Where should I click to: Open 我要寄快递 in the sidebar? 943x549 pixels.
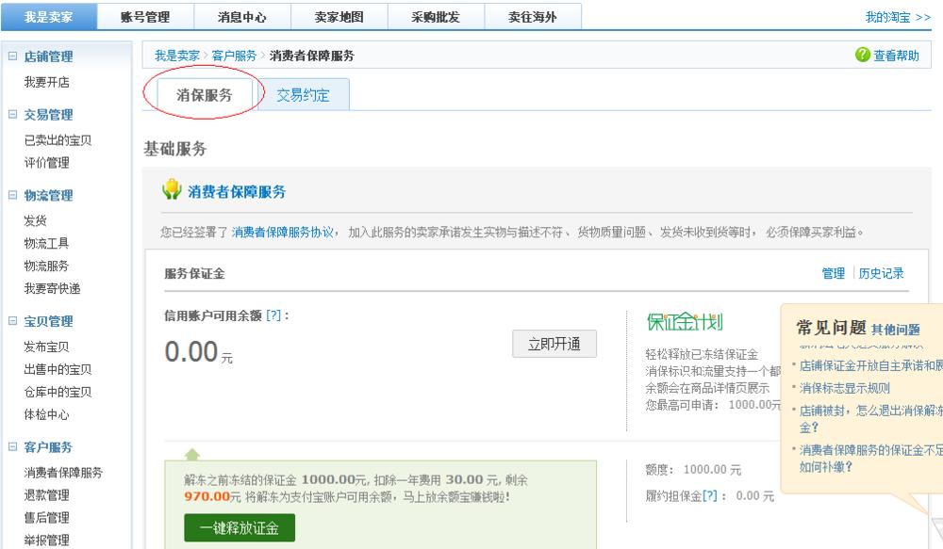pos(52,288)
